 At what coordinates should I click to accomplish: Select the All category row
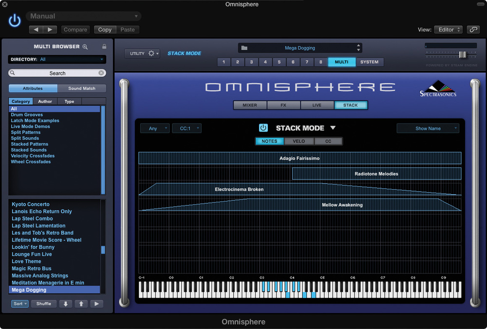[55, 109]
